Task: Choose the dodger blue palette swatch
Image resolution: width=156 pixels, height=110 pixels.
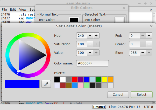Action: point(75,85)
